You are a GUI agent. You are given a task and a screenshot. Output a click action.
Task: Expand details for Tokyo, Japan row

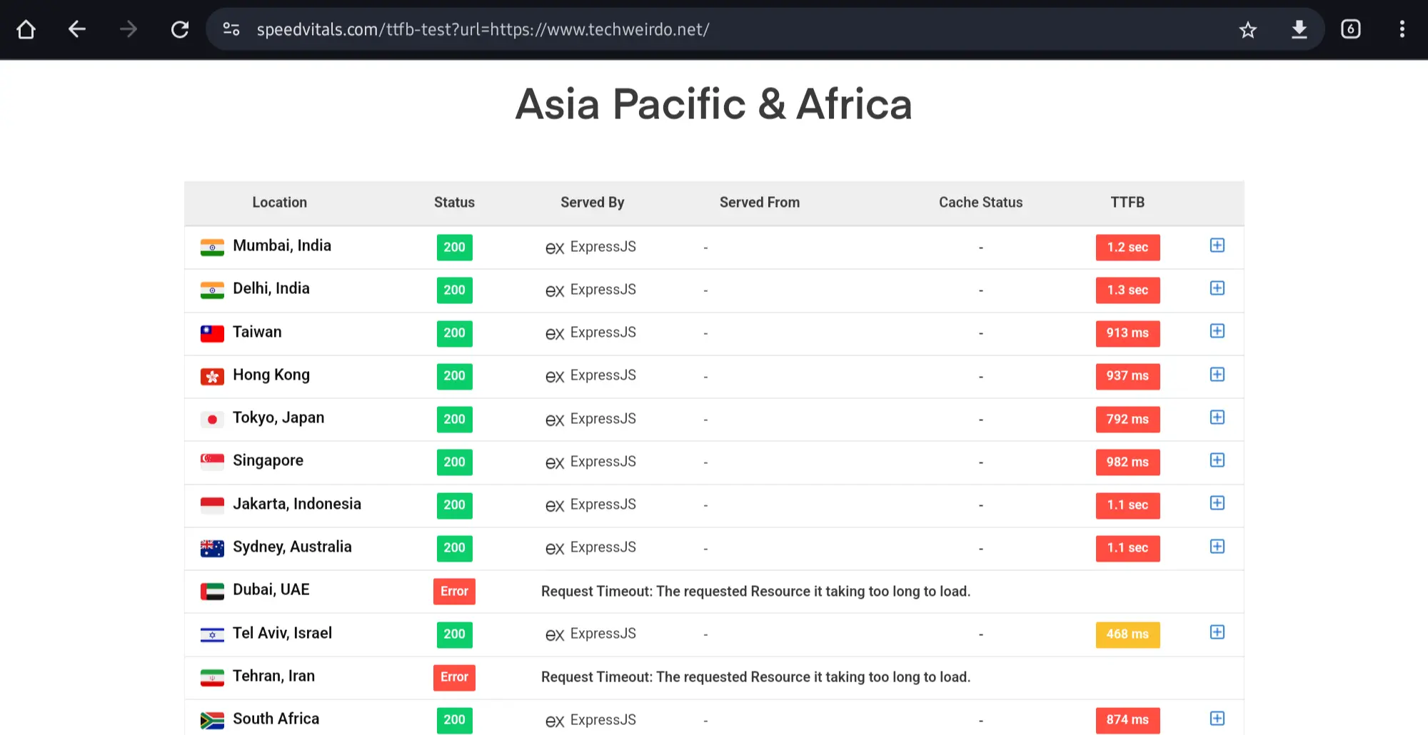tap(1217, 417)
